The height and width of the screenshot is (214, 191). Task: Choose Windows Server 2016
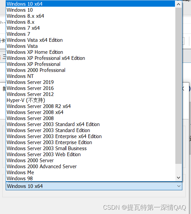90,88
